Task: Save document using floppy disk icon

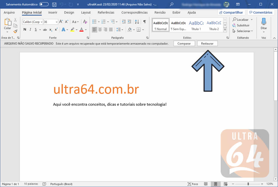Action: pos(54,4)
